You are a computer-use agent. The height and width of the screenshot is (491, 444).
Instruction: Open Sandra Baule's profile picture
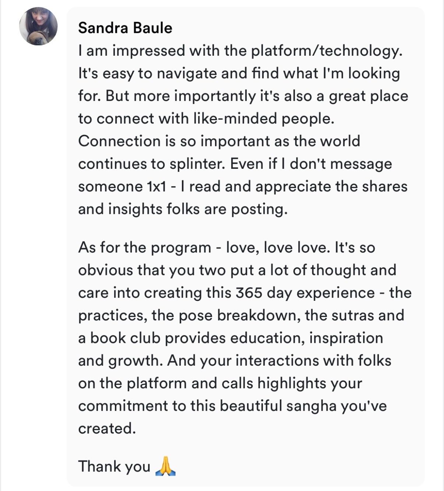[38, 26]
